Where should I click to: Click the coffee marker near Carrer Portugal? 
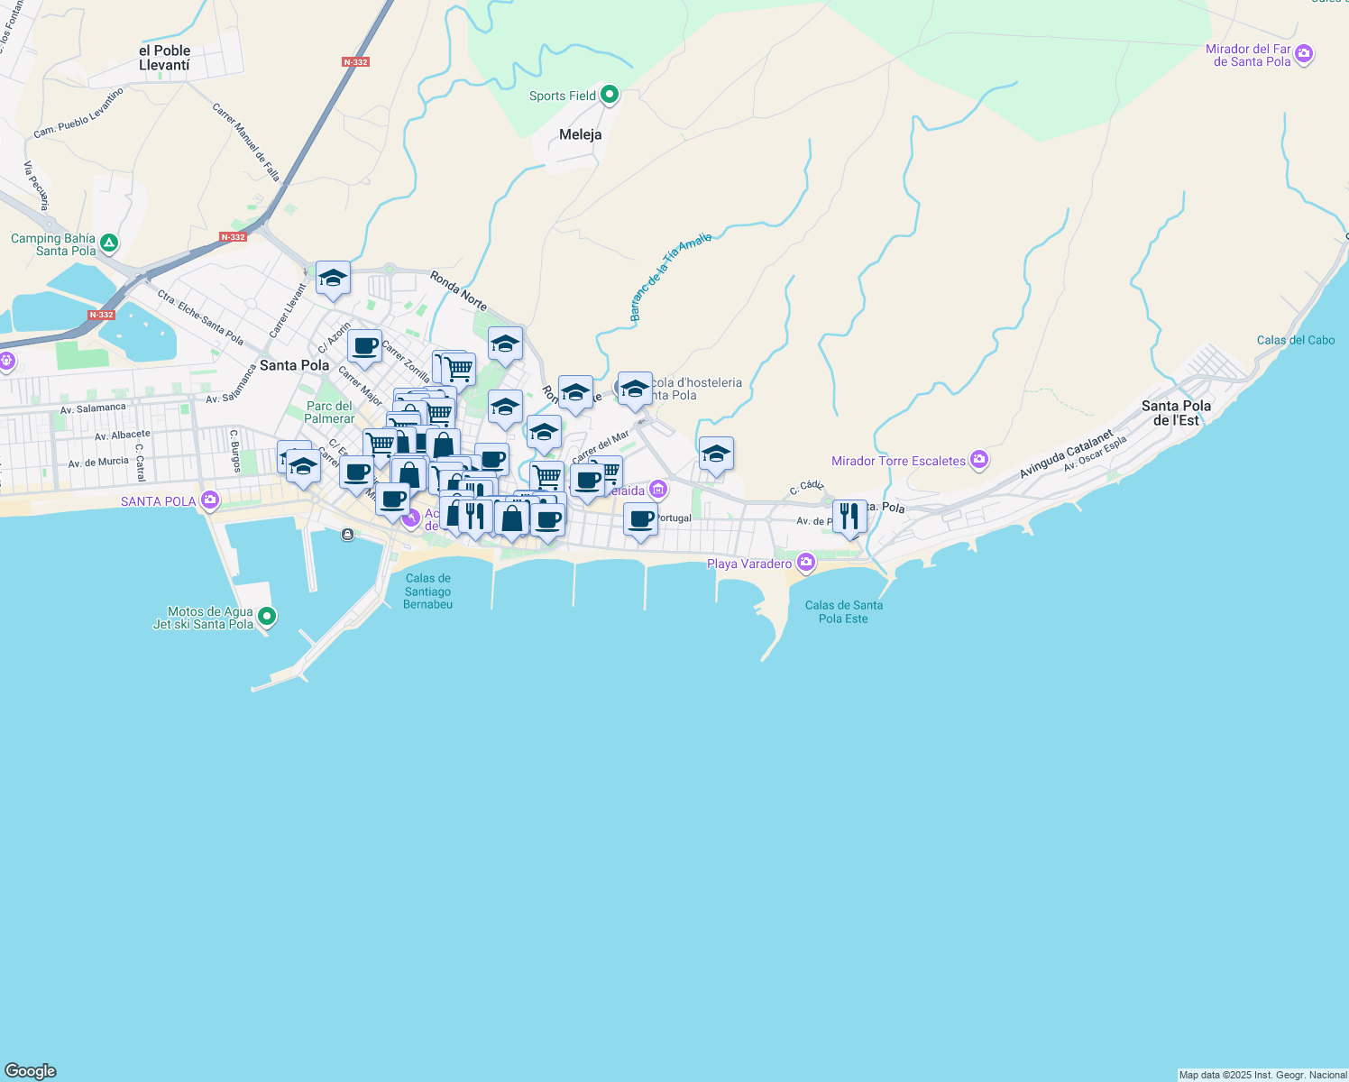click(x=641, y=518)
